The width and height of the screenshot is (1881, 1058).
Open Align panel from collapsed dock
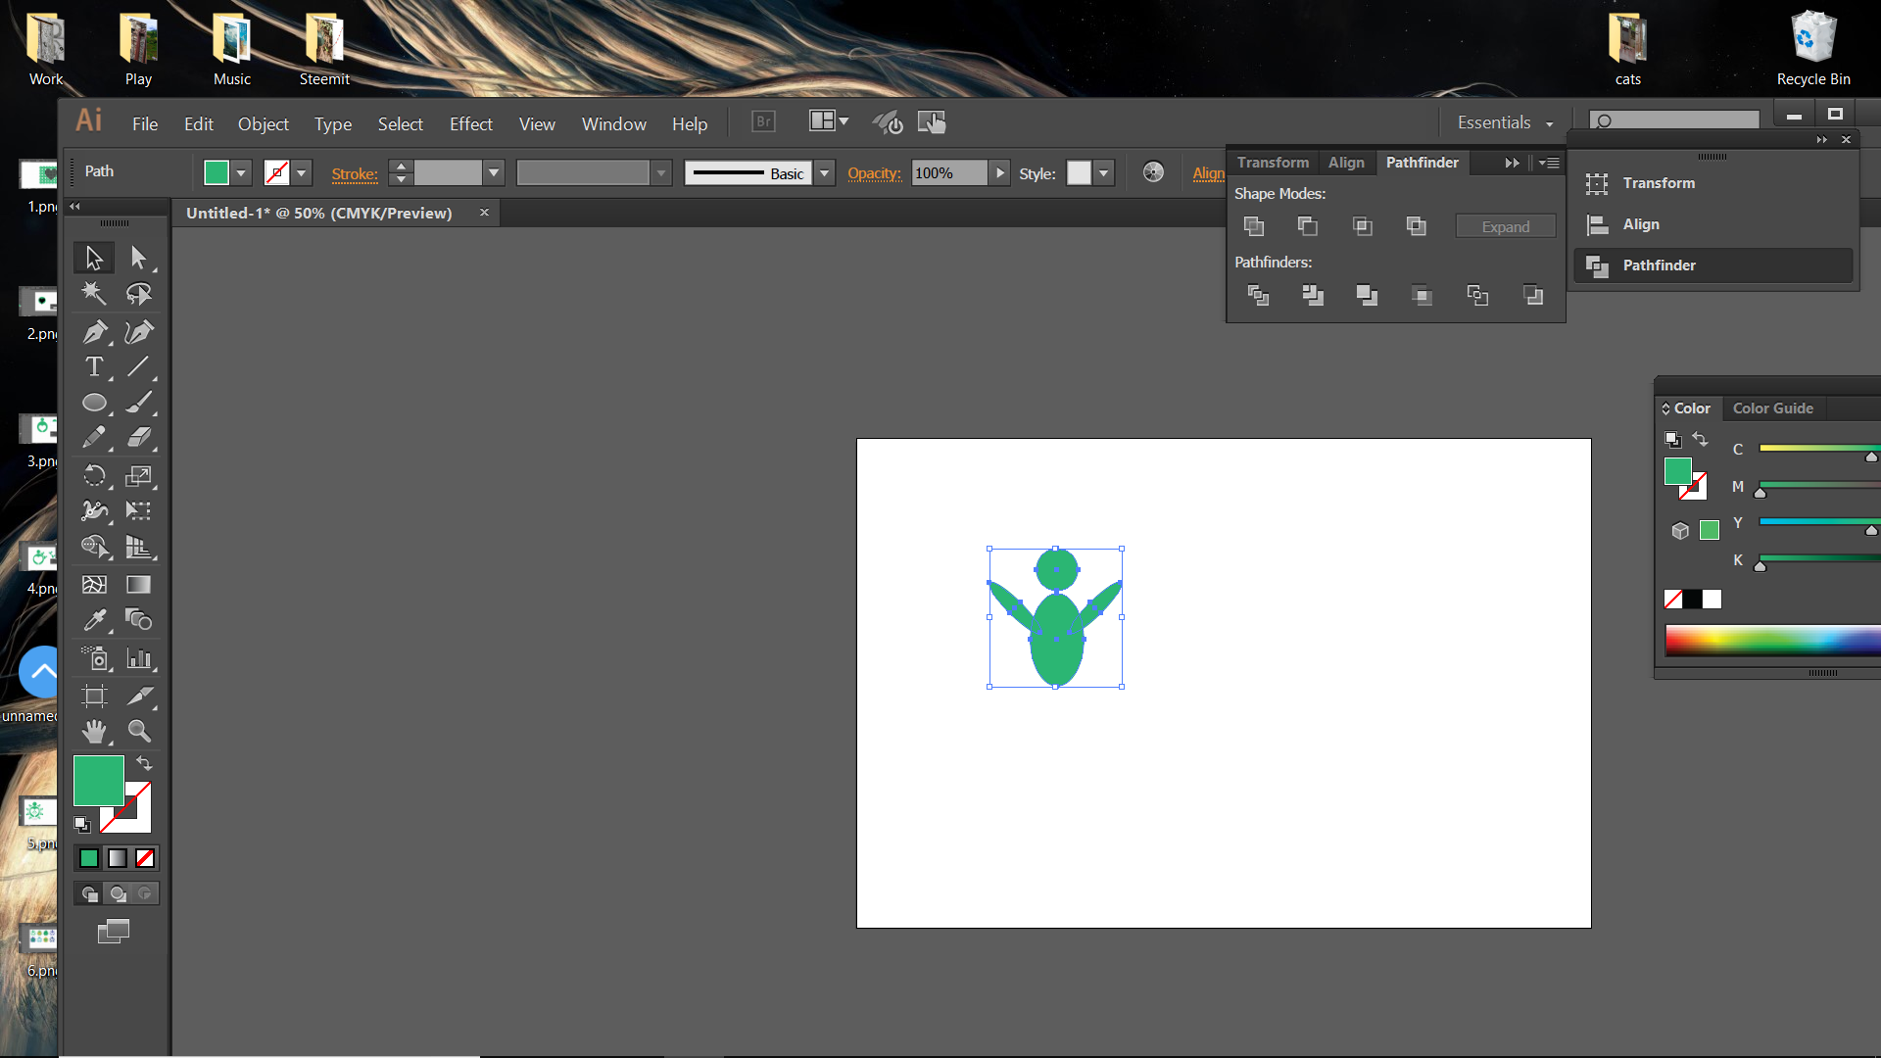1714,224
